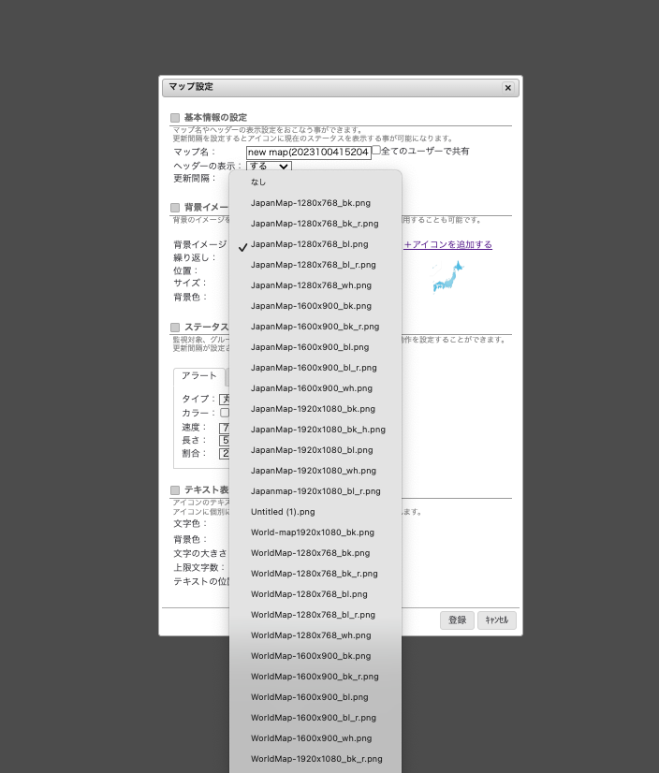Pick JapanMap-1920x1080_bk_h.png image

[x=315, y=430]
